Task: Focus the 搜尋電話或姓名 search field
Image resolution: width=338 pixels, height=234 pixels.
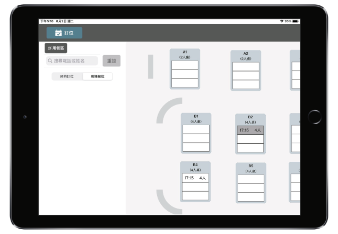Action: [x=72, y=61]
